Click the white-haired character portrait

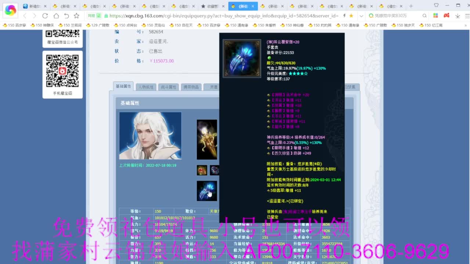click(150, 136)
